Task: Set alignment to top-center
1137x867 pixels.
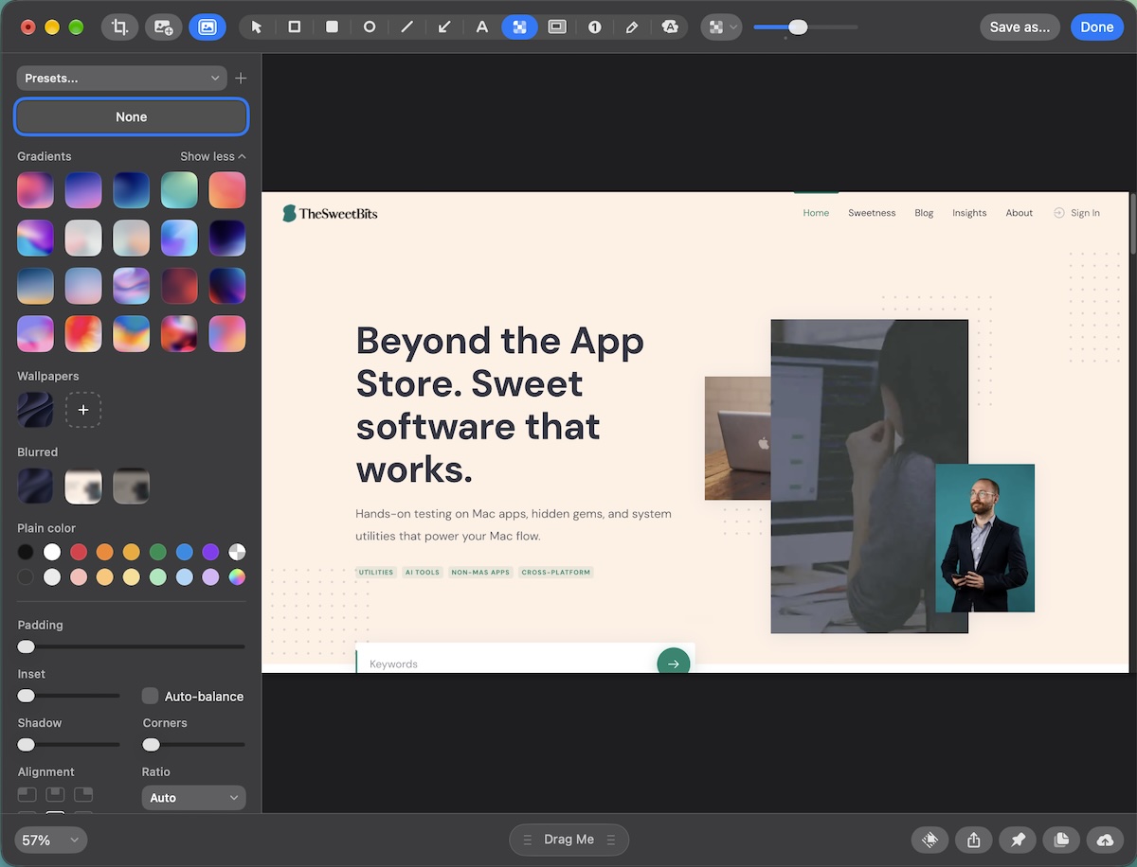Action: [x=56, y=794]
